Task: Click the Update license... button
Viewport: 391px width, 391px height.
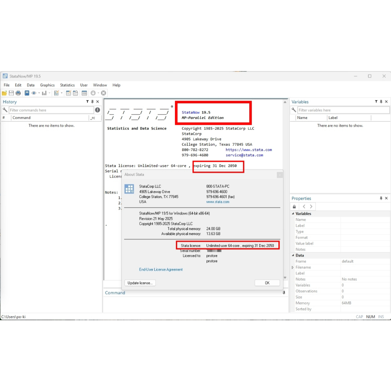Action: pos(140,283)
